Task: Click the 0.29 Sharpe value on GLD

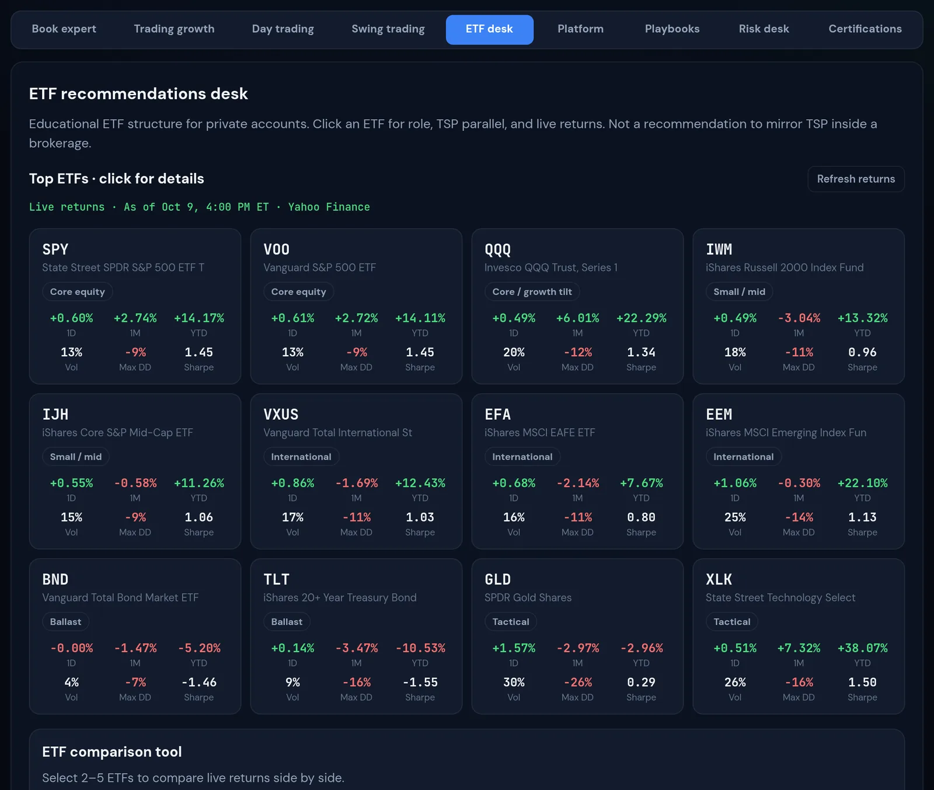Action: pyautogui.click(x=641, y=682)
